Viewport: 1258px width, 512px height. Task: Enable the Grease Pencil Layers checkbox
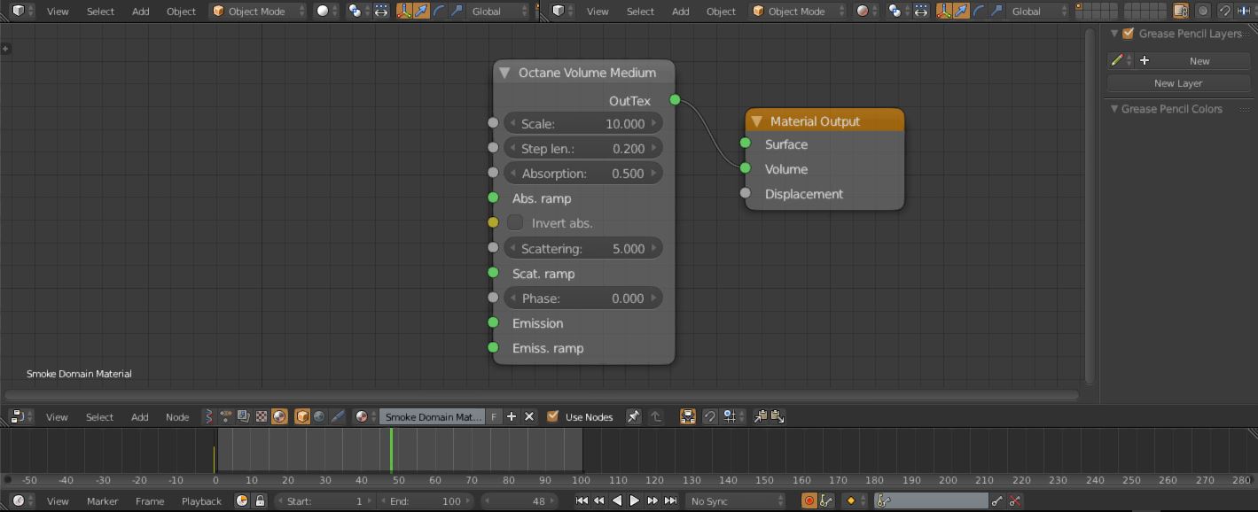[x=1128, y=34]
